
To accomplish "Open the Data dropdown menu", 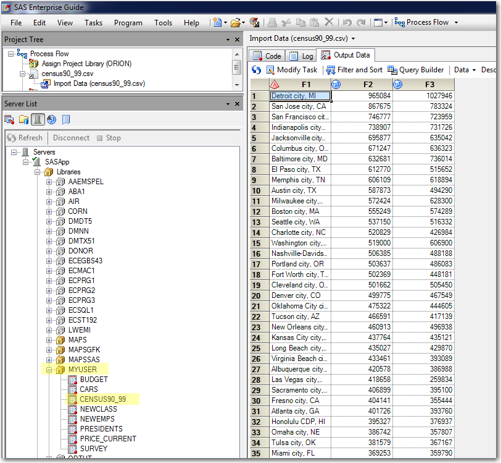I will coord(465,70).
